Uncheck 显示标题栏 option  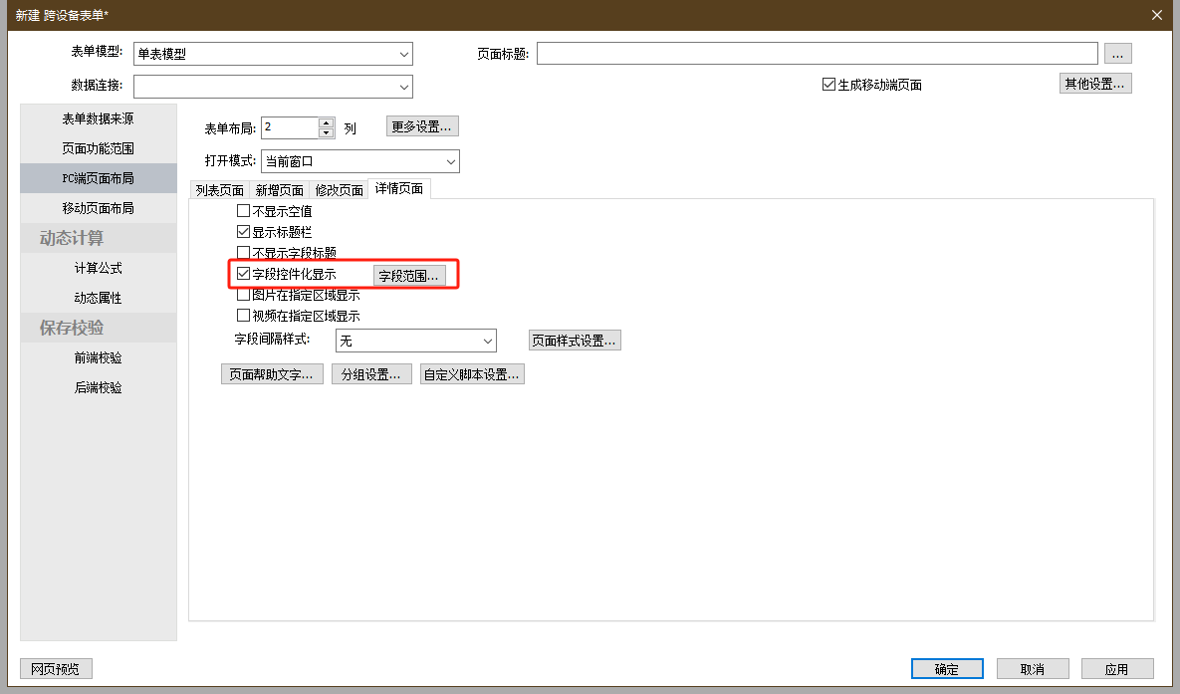[243, 231]
